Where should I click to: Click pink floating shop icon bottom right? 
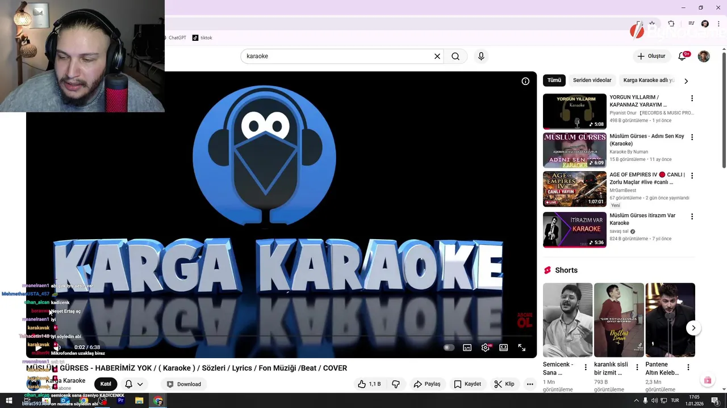point(707,381)
